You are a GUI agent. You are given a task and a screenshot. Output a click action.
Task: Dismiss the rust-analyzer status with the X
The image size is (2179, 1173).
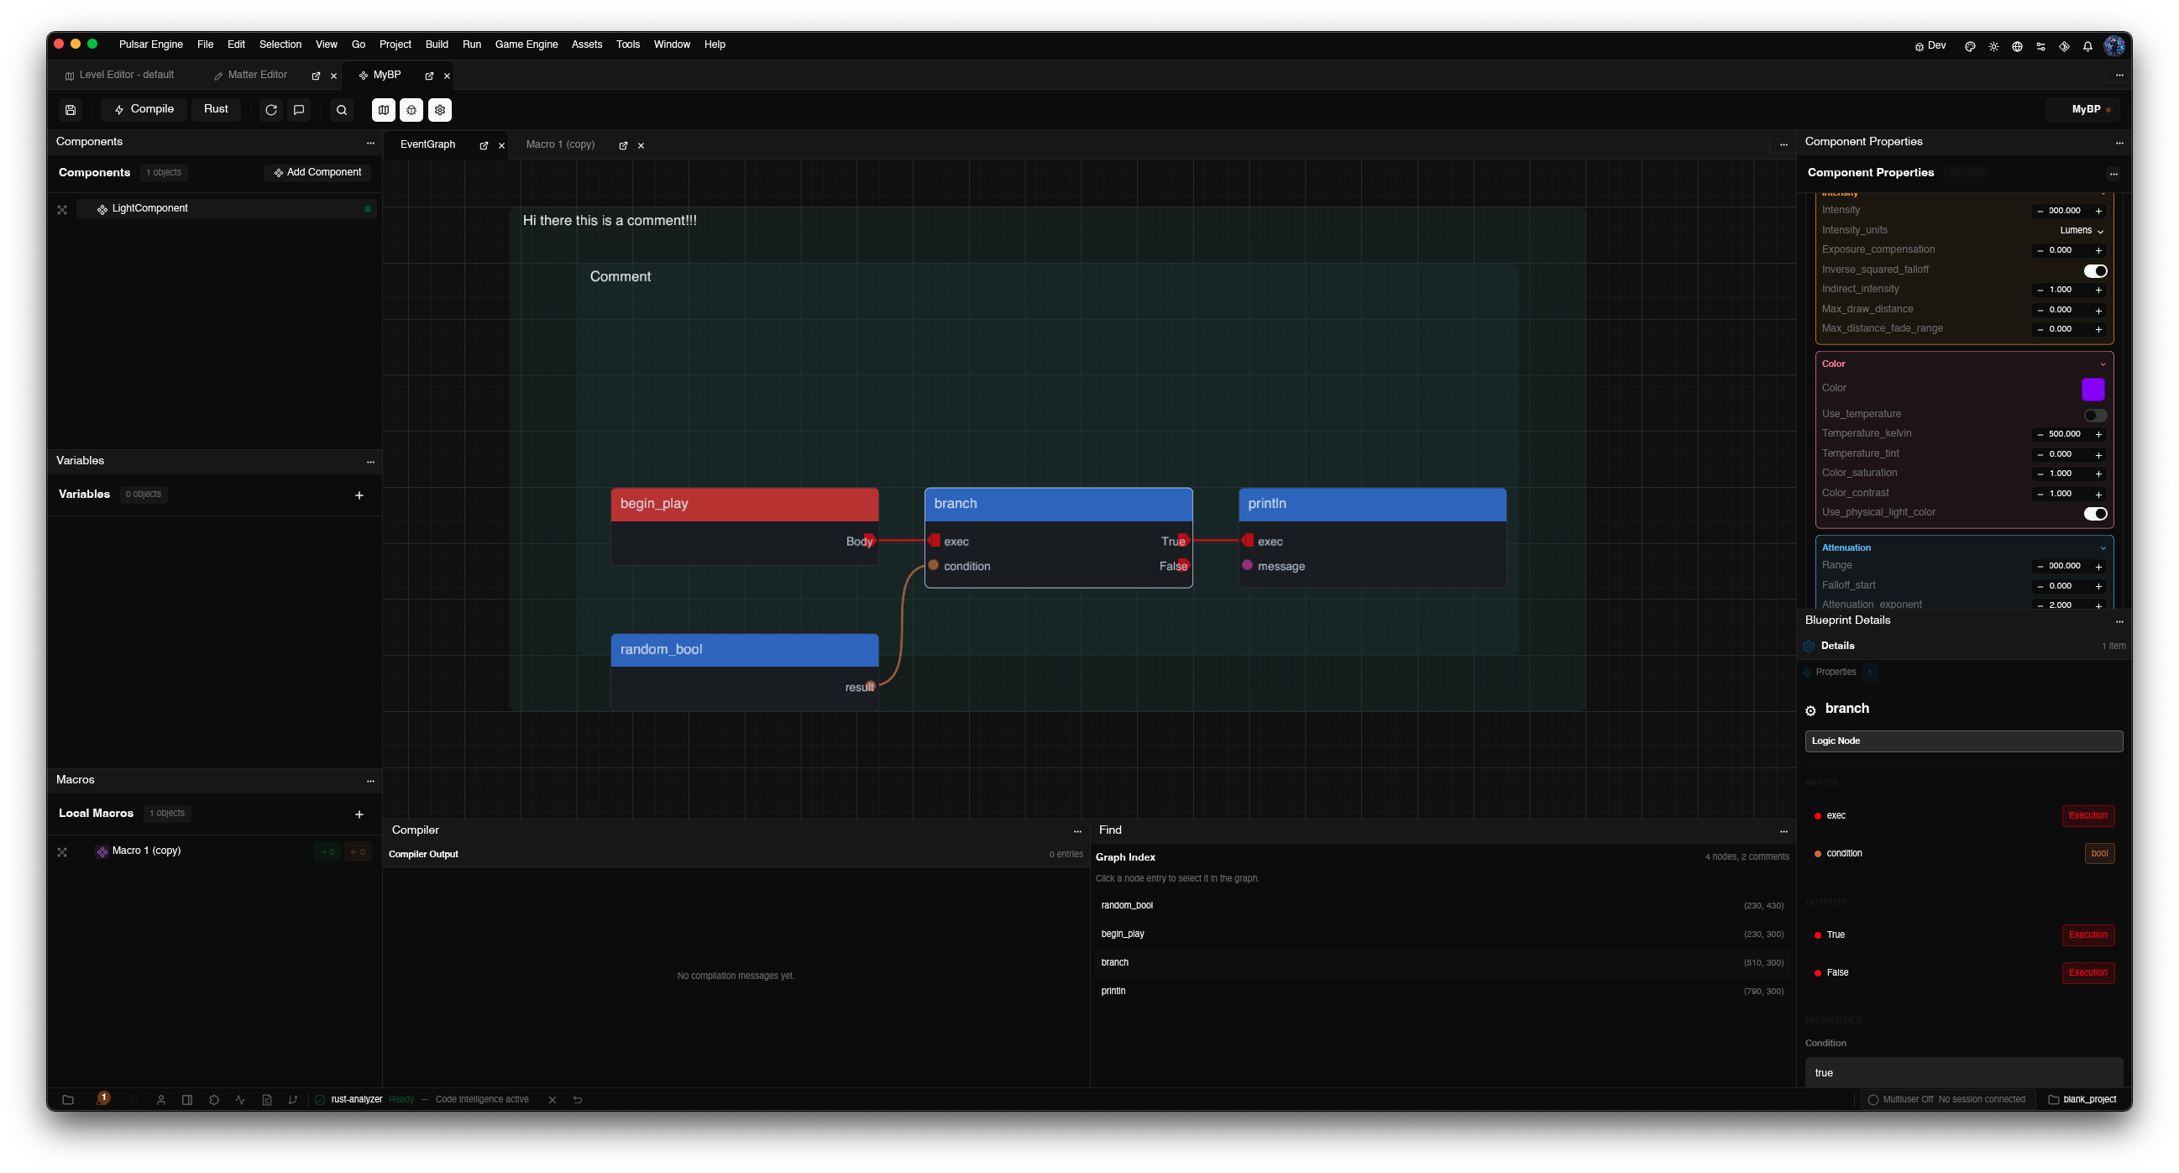553,1099
